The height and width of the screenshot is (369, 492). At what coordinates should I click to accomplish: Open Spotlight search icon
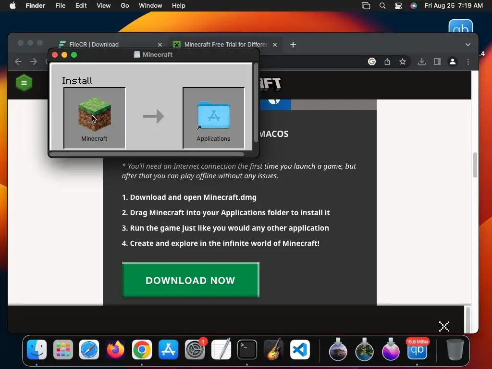coord(382,6)
